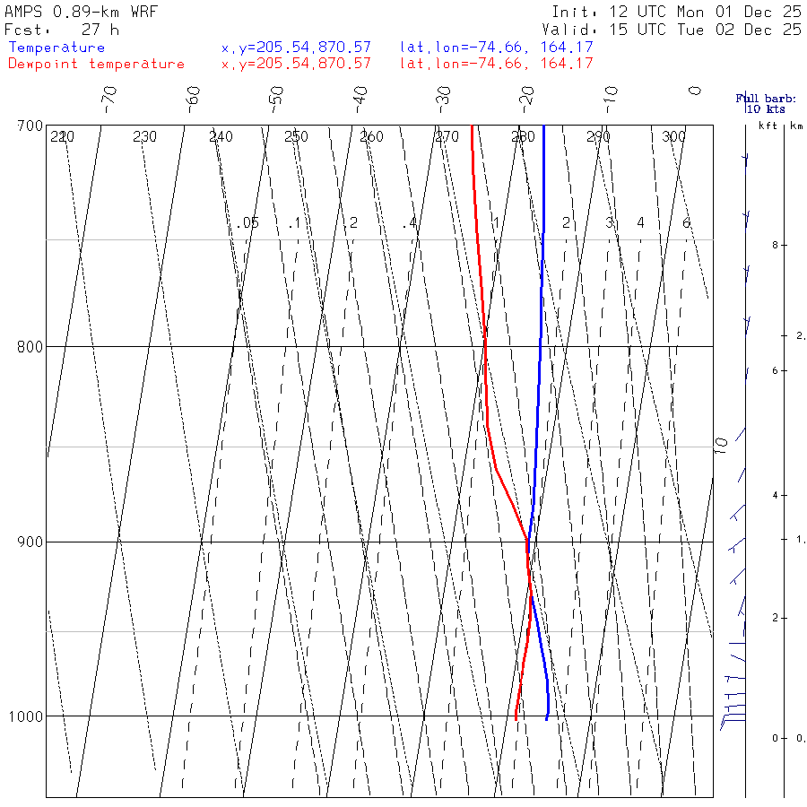Screen dimensions: 807x807
Task: Click the '290' potential temperature label
Action: (x=599, y=136)
